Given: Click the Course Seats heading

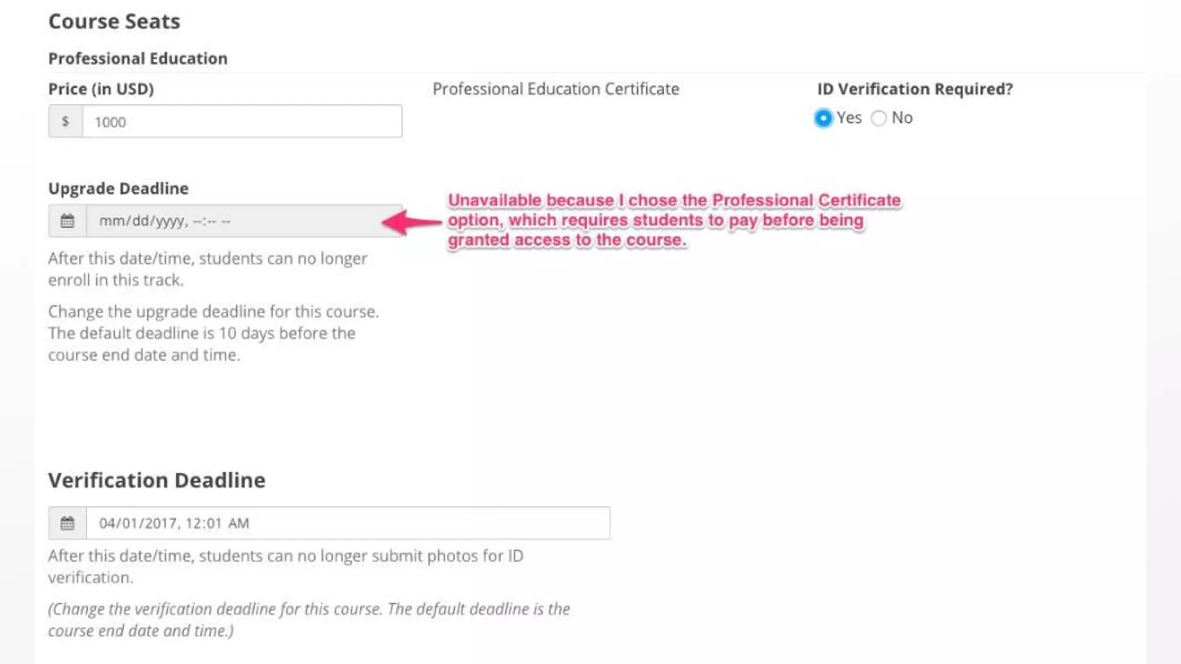Looking at the screenshot, I should point(114,21).
